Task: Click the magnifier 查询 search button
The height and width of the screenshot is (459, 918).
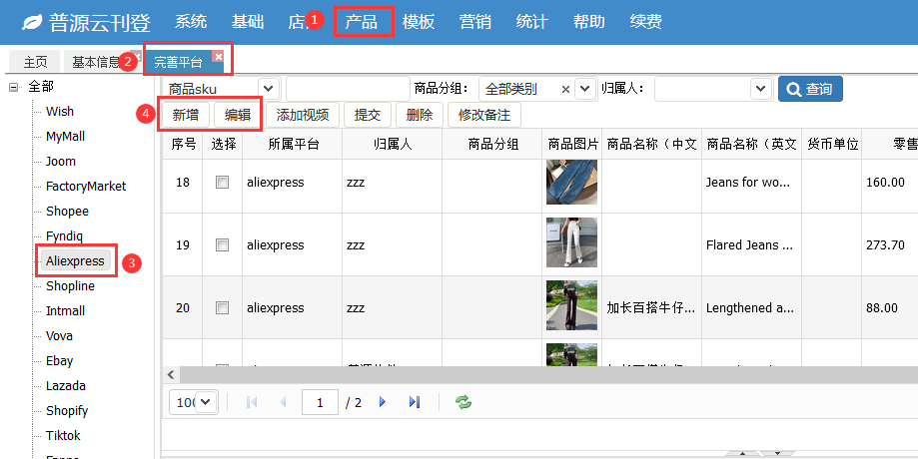Action: click(810, 89)
